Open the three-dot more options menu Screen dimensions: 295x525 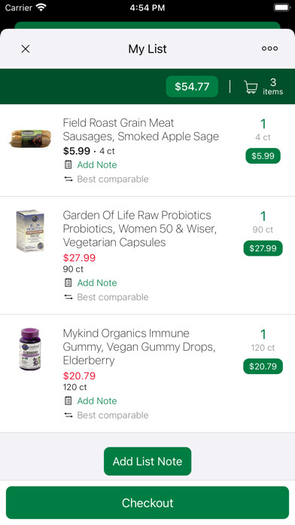point(269,48)
